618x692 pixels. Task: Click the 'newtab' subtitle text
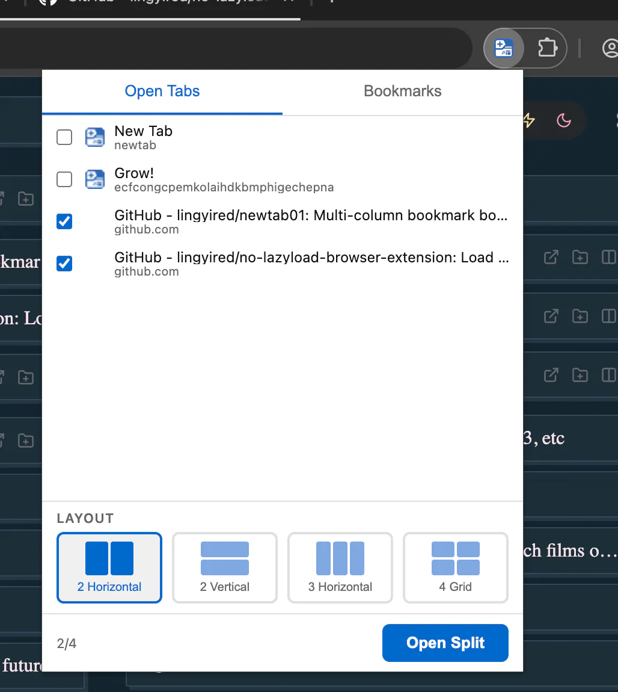click(x=135, y=145)
